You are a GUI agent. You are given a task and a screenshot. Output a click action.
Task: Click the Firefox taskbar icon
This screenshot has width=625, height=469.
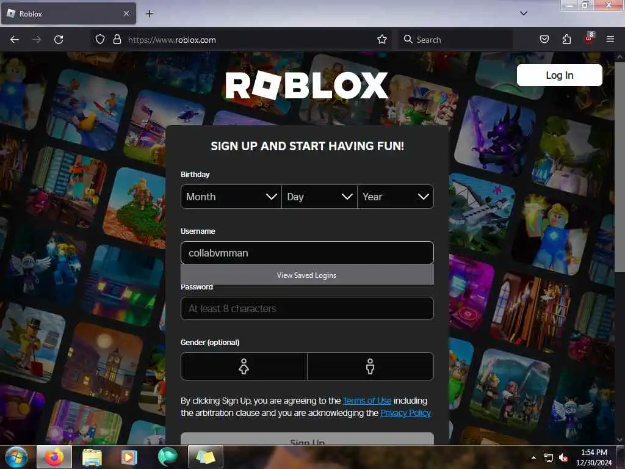[x=54, y=457]
